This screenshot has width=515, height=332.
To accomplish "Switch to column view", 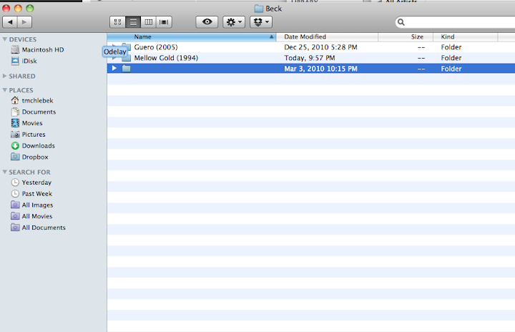I will pos(149,22).
